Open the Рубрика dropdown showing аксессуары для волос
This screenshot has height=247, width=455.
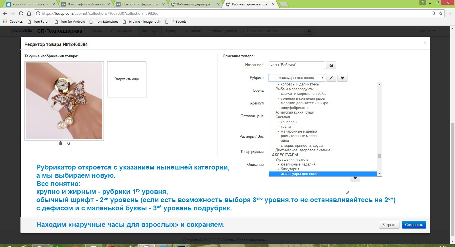297,78
